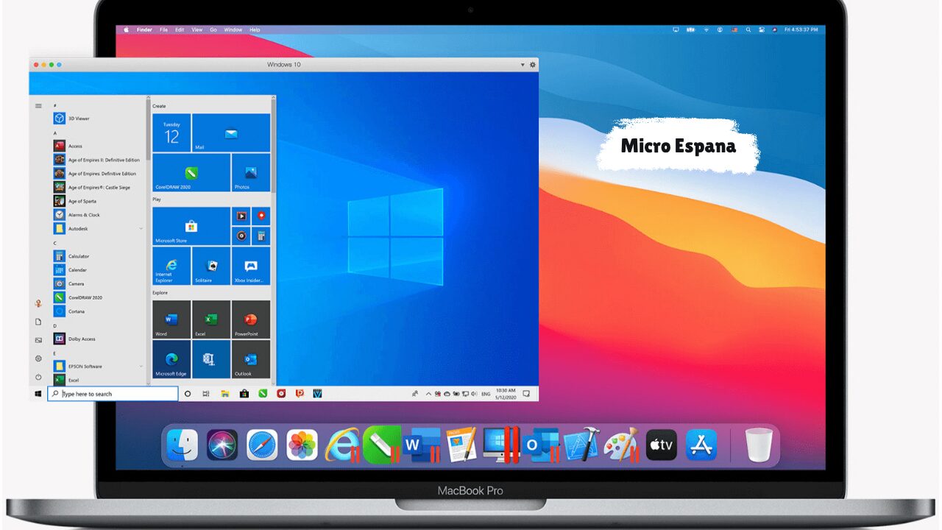Open the File menu in the menu bar
The height and width of the screenshot is (530, 942).
(163, 30)
